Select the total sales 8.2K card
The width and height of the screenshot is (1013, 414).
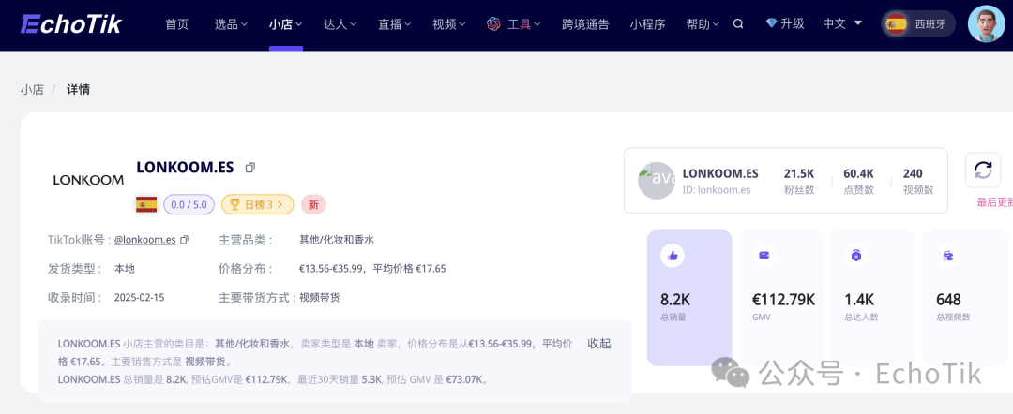(689, 297)
